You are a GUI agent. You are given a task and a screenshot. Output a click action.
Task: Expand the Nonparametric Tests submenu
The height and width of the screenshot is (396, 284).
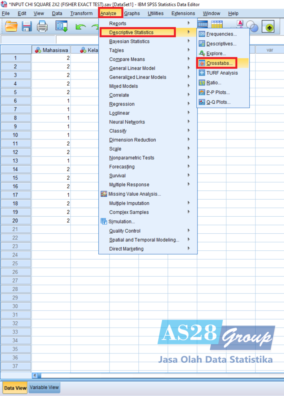(x=132, y=158)
